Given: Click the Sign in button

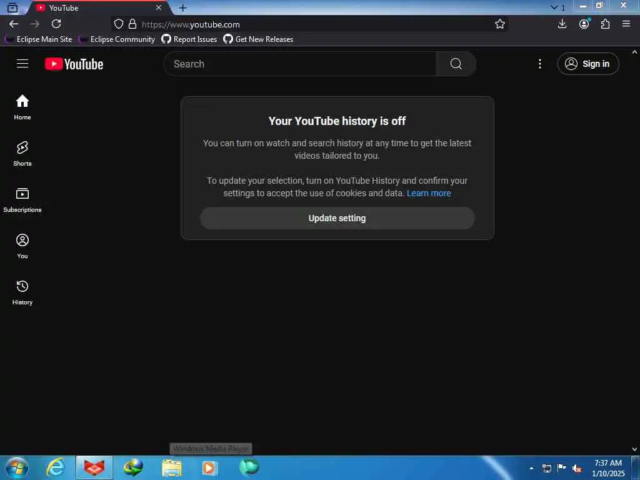Looking at the screenshot, I should point(588,64).
